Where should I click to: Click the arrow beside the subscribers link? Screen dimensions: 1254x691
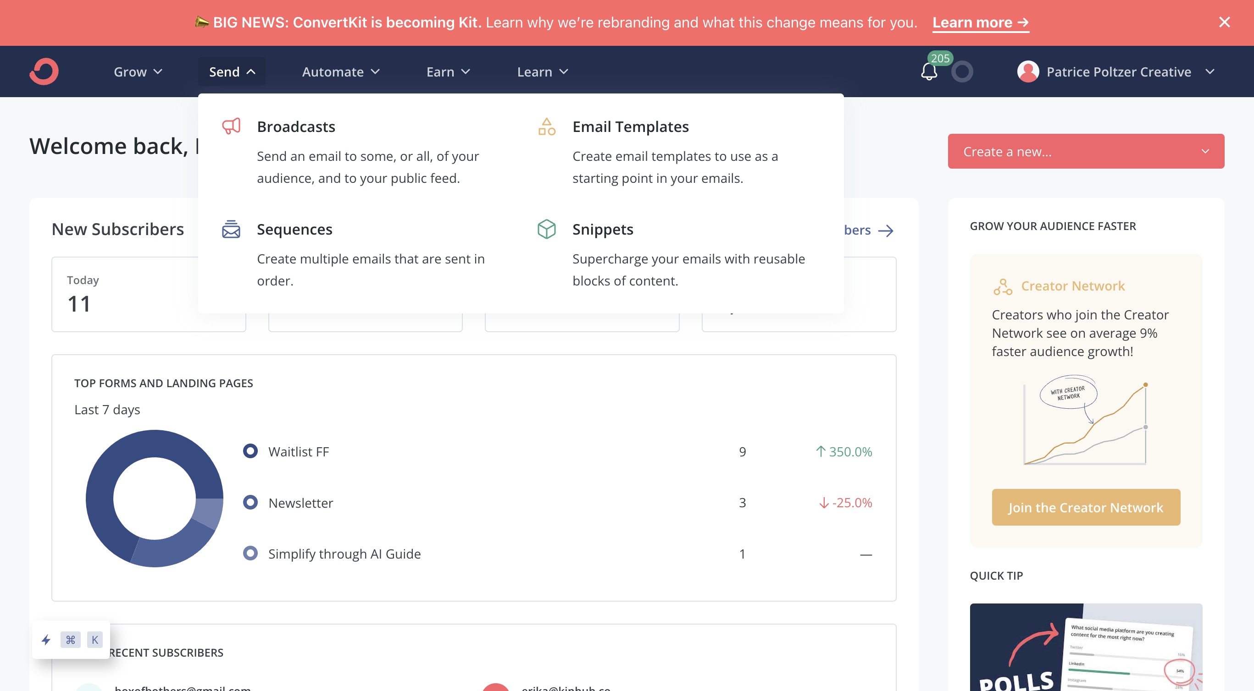click(886, 230)
